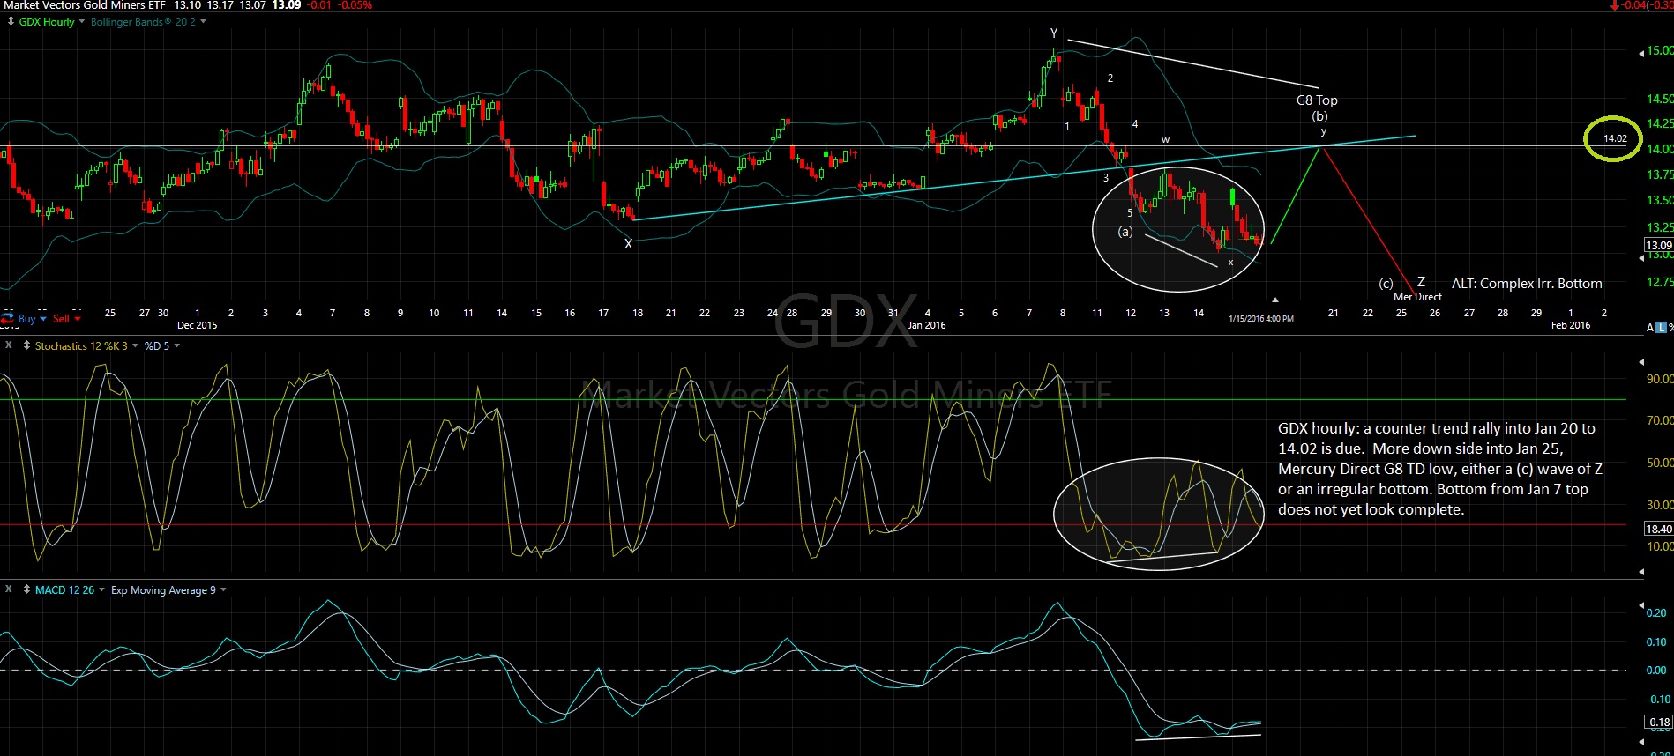Screen dimensions: 1674x756
Task: Select the Exp Moving Average 9 label
Action: [163, 590]
